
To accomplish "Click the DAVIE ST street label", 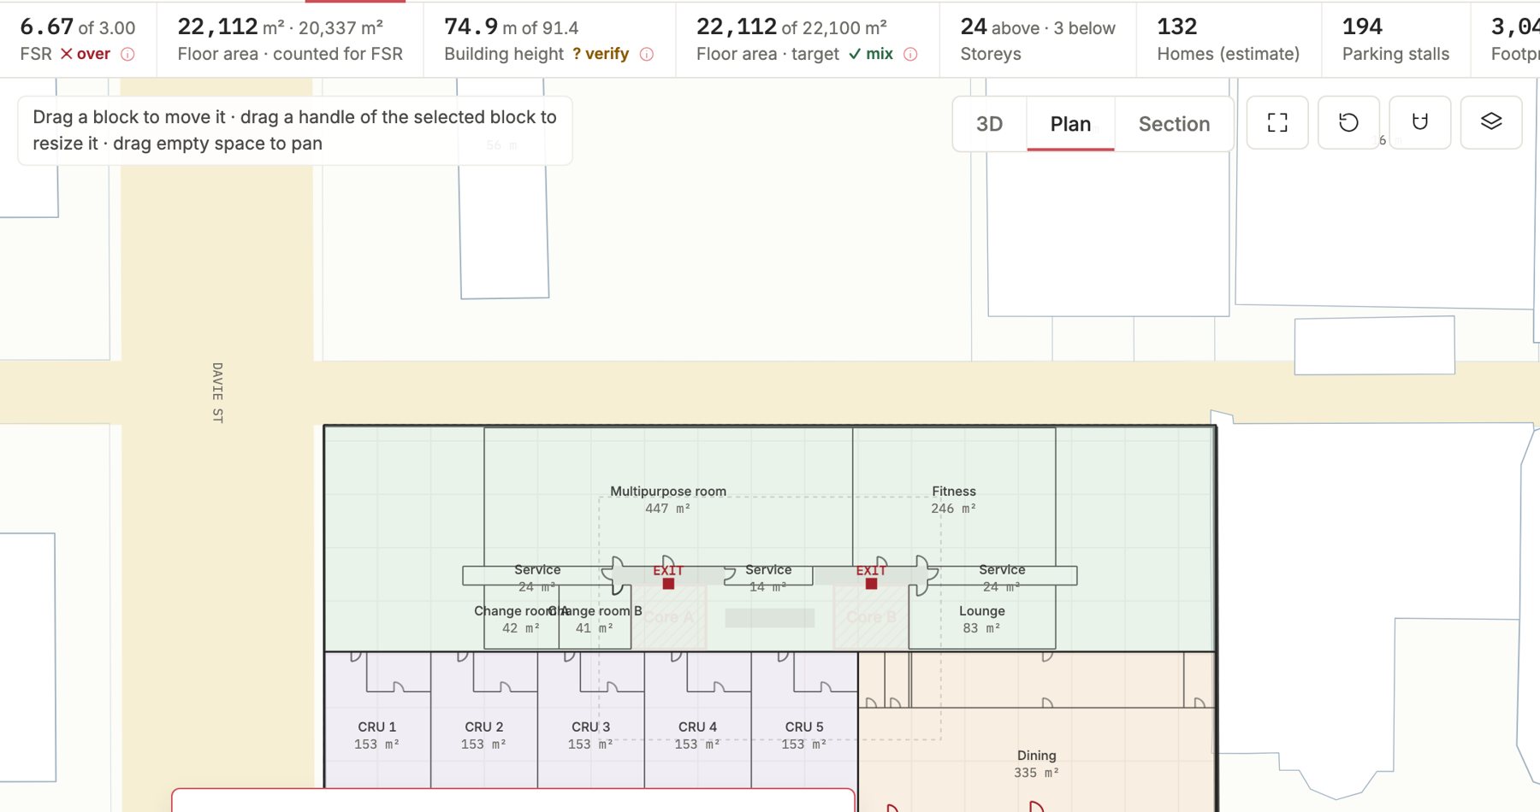I will click(217, 393).
